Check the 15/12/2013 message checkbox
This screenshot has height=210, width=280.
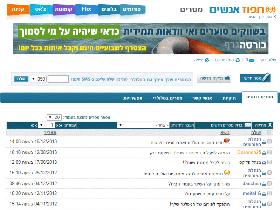(x=269, y=141)
